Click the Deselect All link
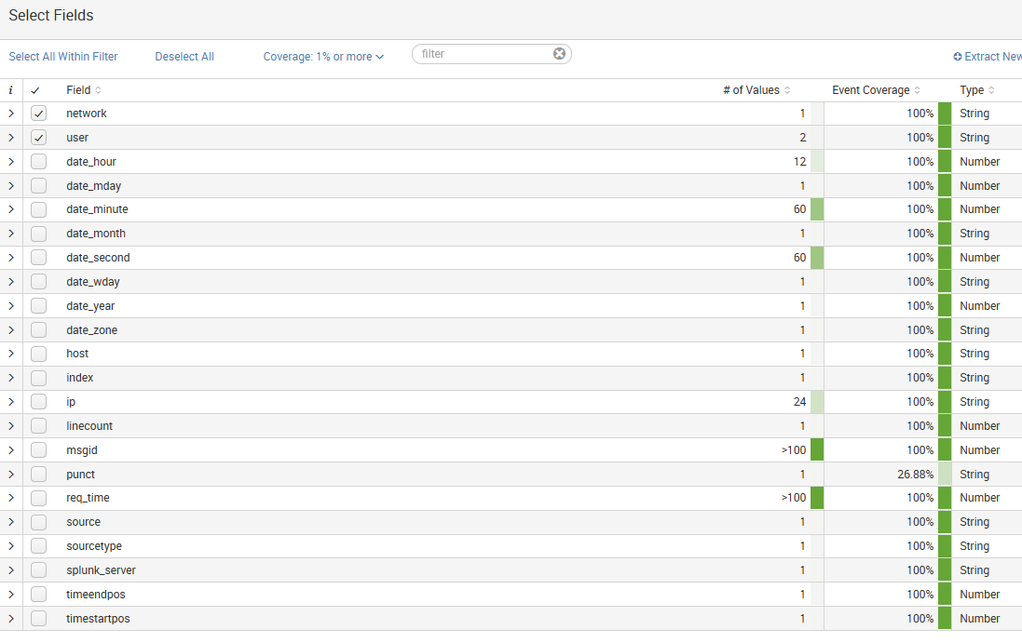This screenshot has height=643, width=1022. coord(184,57)
